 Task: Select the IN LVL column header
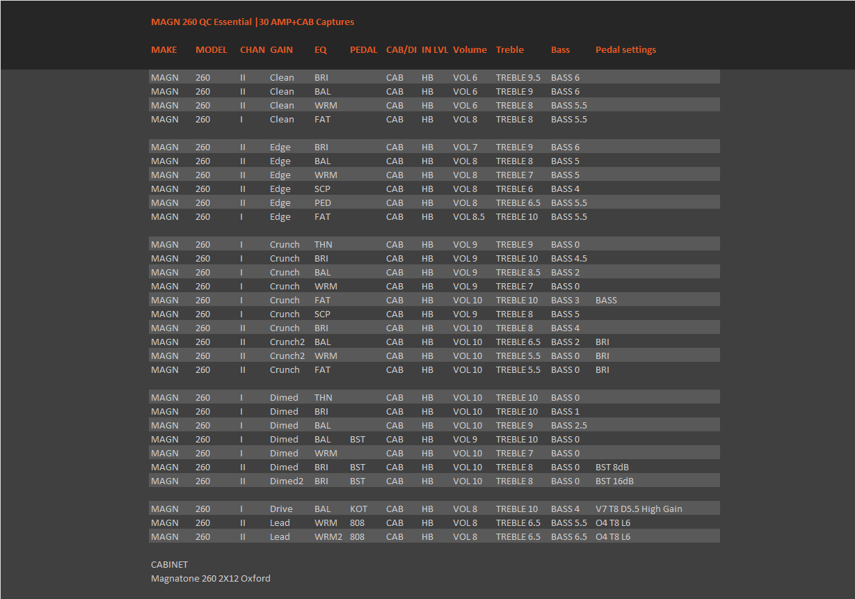click(435, 50)
